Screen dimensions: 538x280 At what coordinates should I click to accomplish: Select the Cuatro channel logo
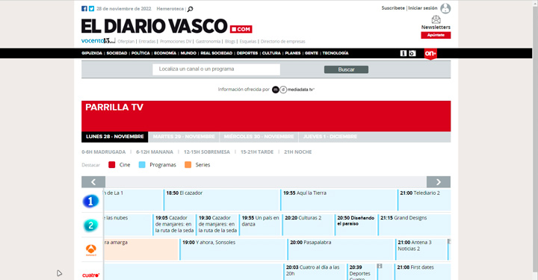(91, 276)
